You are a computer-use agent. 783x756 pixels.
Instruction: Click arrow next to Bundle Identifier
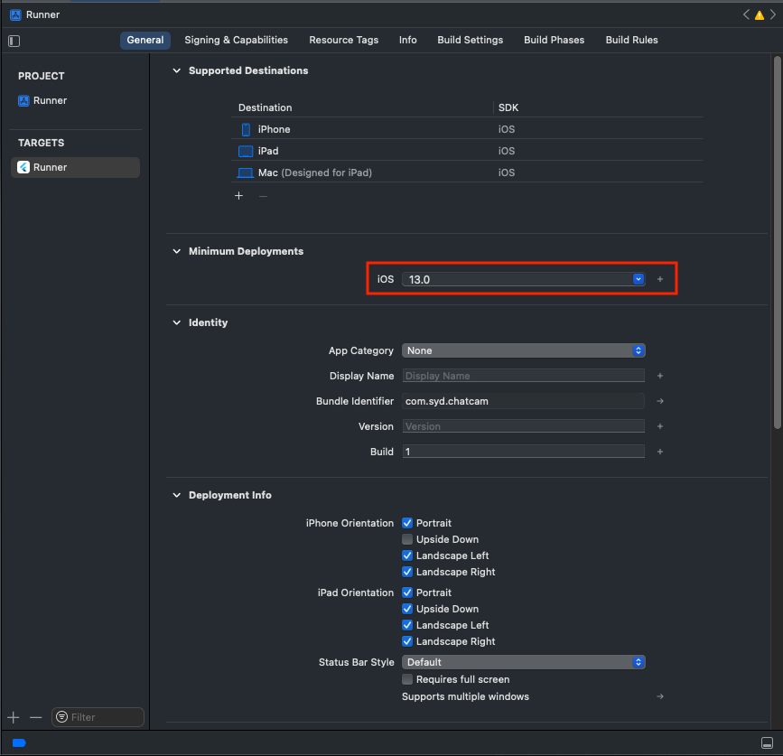(x=659, y=401)
